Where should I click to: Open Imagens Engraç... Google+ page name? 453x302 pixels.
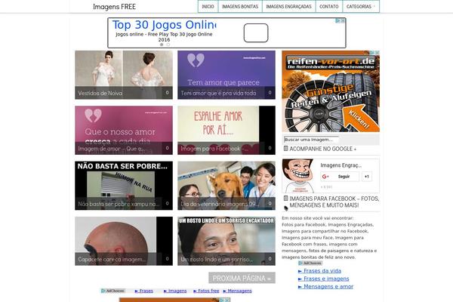click(x=341, y=165)
